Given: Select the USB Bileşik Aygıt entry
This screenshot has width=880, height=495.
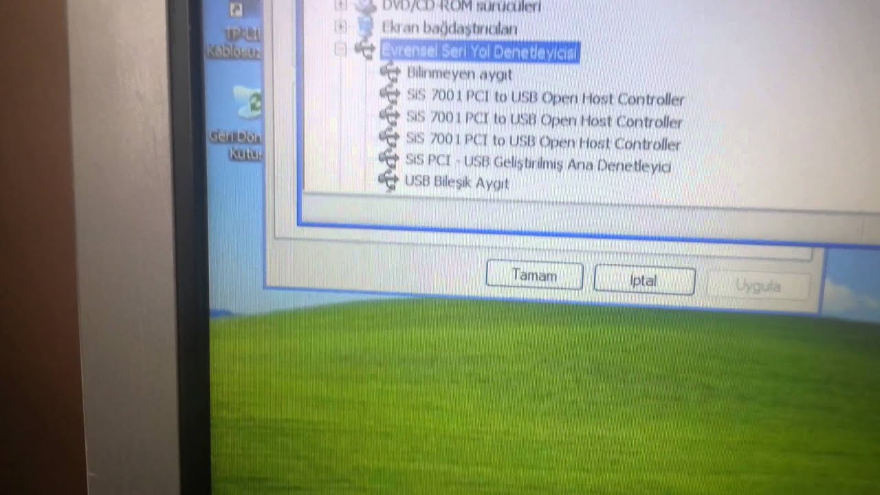Looking at the screenshot, I should point(456,183).
